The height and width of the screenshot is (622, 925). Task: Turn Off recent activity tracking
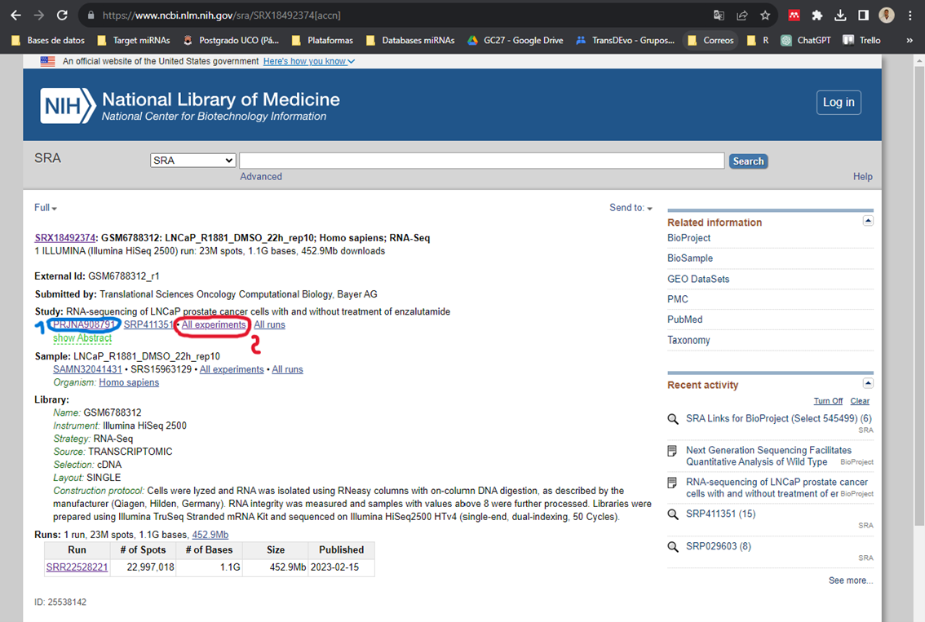[x=828, y=401]
